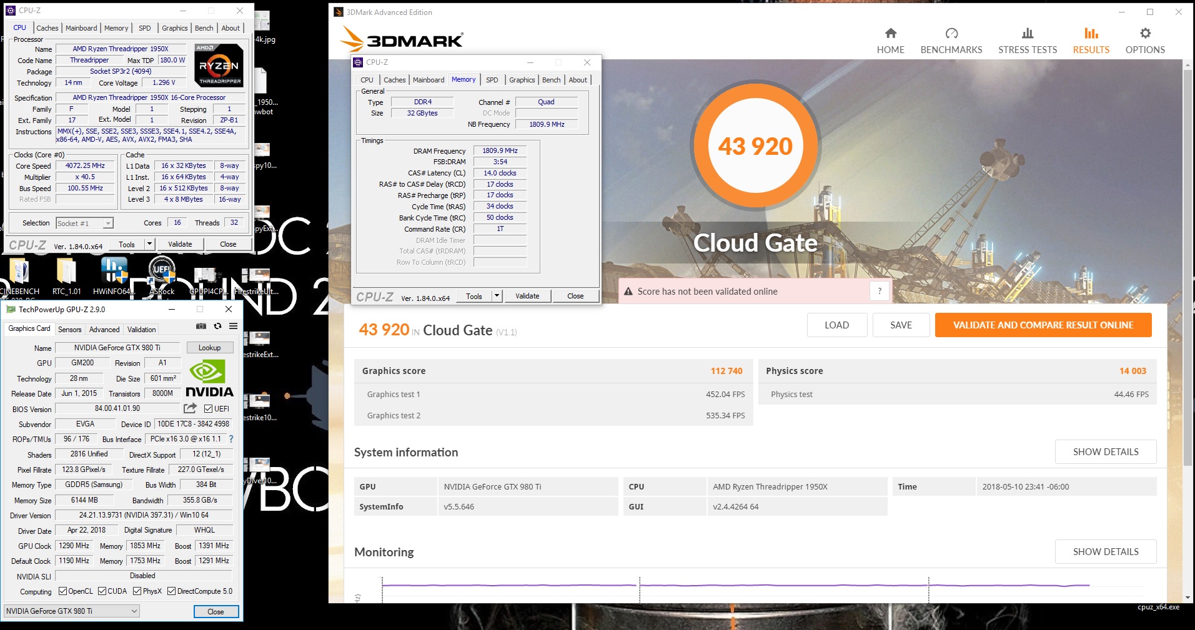Image resolution: width=1195 pixels, height=630 pixels.
Task: Switch to the Sensors tab in GPU-Z
Action: click(x=69, y=330)
